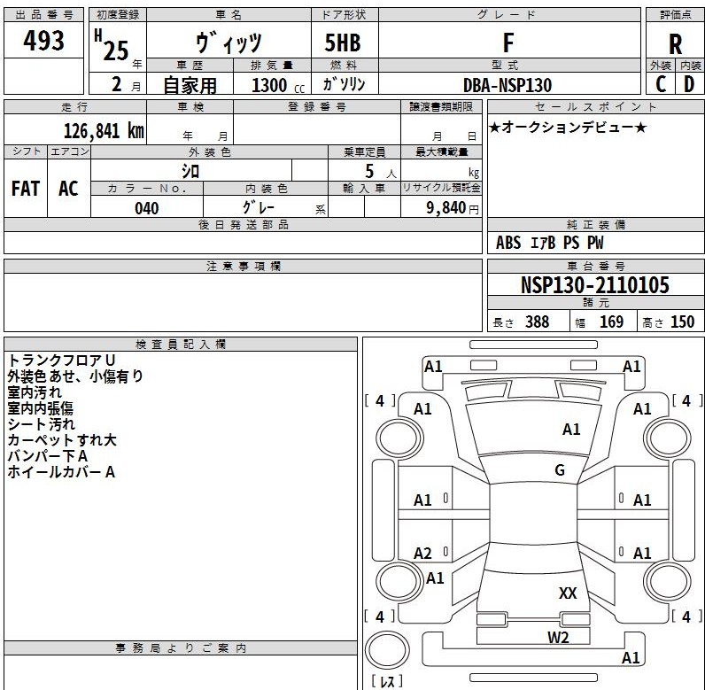Image resolution: width=705 pixels, height=690 pixels.
Task: Click the セールスポイント header
Action: tap(596, 107)
